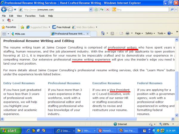
Task: Open the Free Hotmail favorites link
Action: click(61, 27)
